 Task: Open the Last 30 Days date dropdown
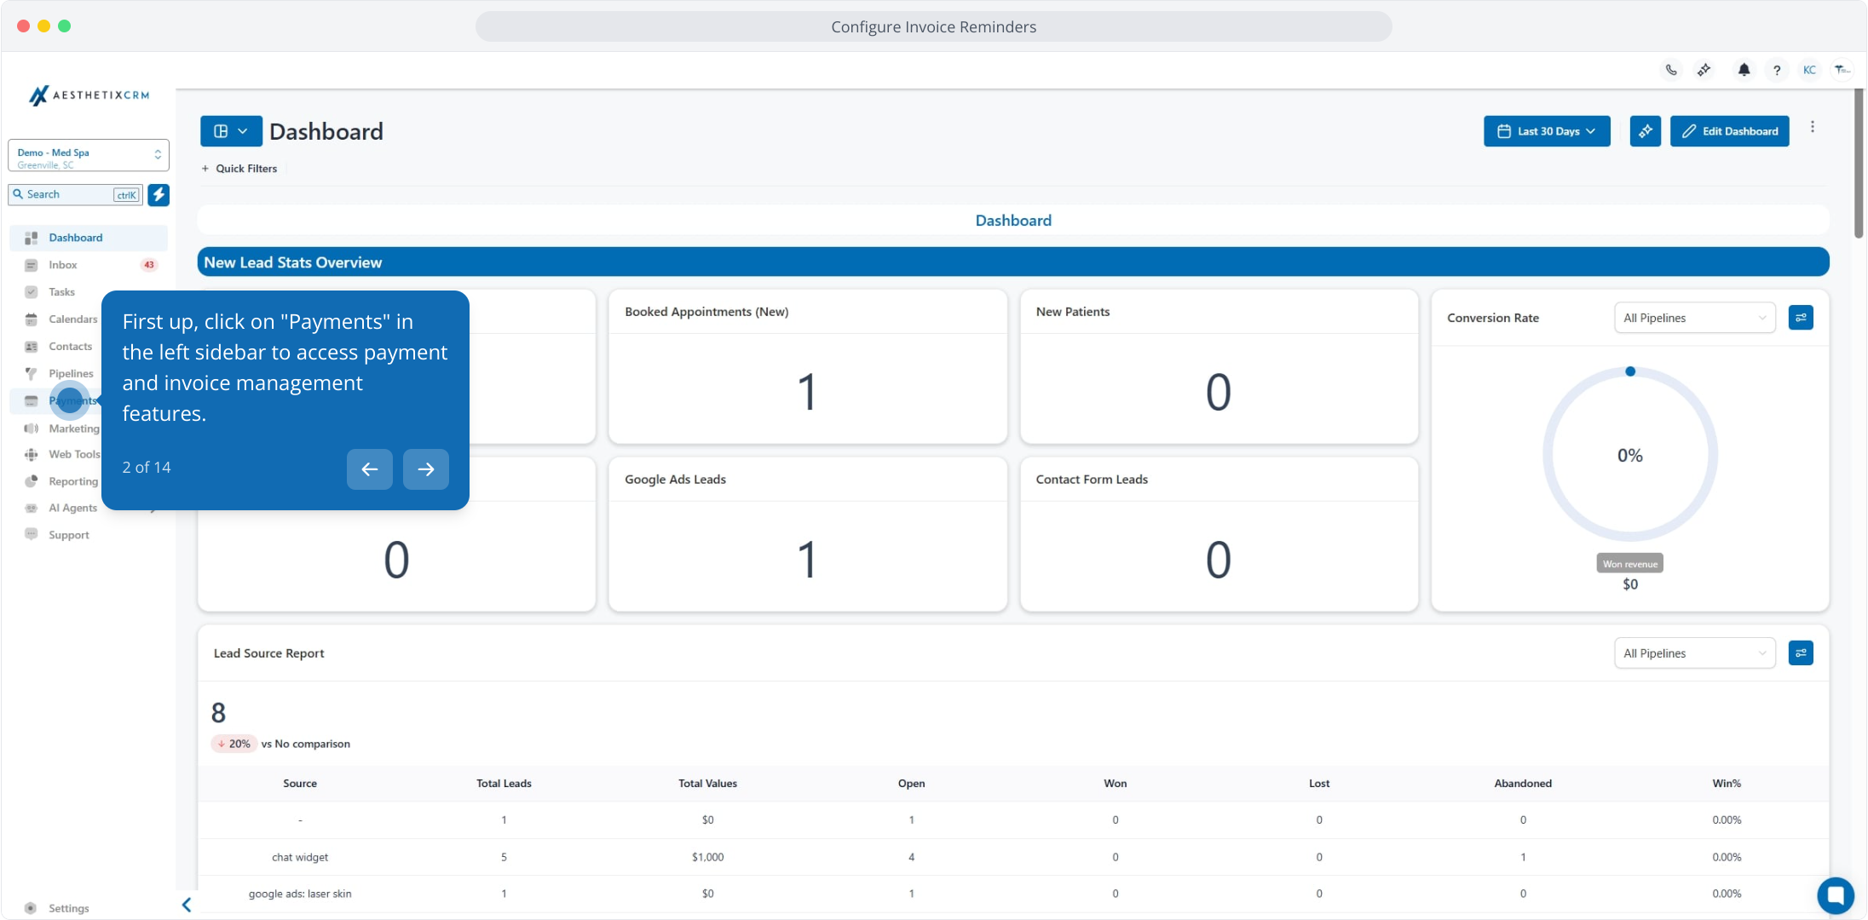click(x=1547, y=131)
